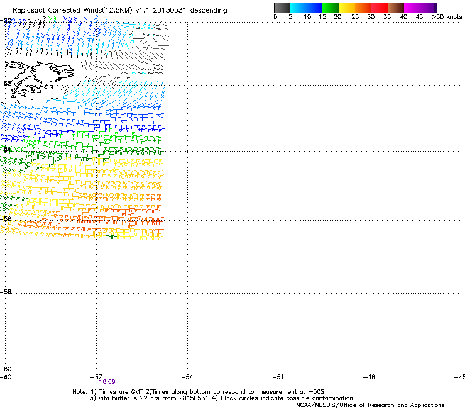Click the orange 25-30 knots color segment

pos(363,8)
